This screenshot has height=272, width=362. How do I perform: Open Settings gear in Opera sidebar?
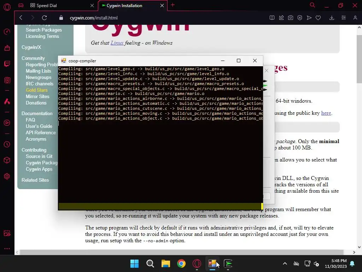click(7, 176)
